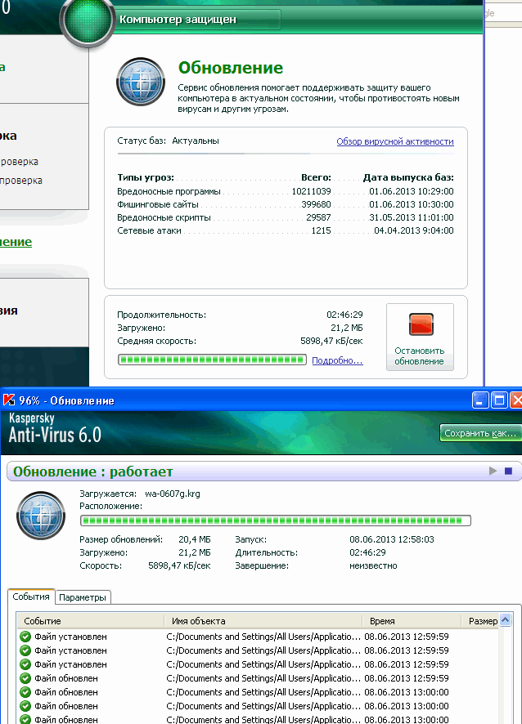Click the underlined green sidebar link ending нение
522x724 pixels.
(16, 242)
